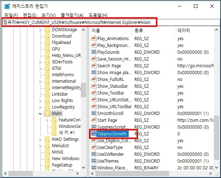
Task: Click the TabprocGrowth string value icon
Action: click(x=94, y=134)
